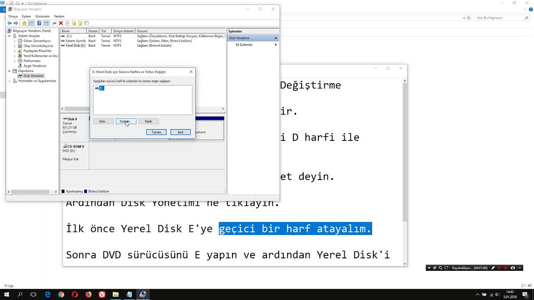Screen dimensions: 534x300
Task: Click the last list-view toolbar icon
Action: tap(86, 23)
